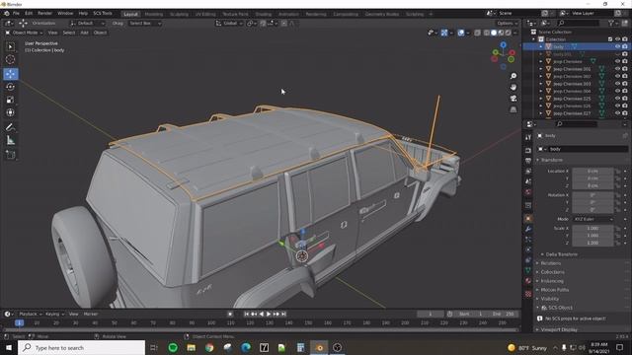Select the Measure tool
The width and height of the screenshot is (632, 355).
point(11,140)
